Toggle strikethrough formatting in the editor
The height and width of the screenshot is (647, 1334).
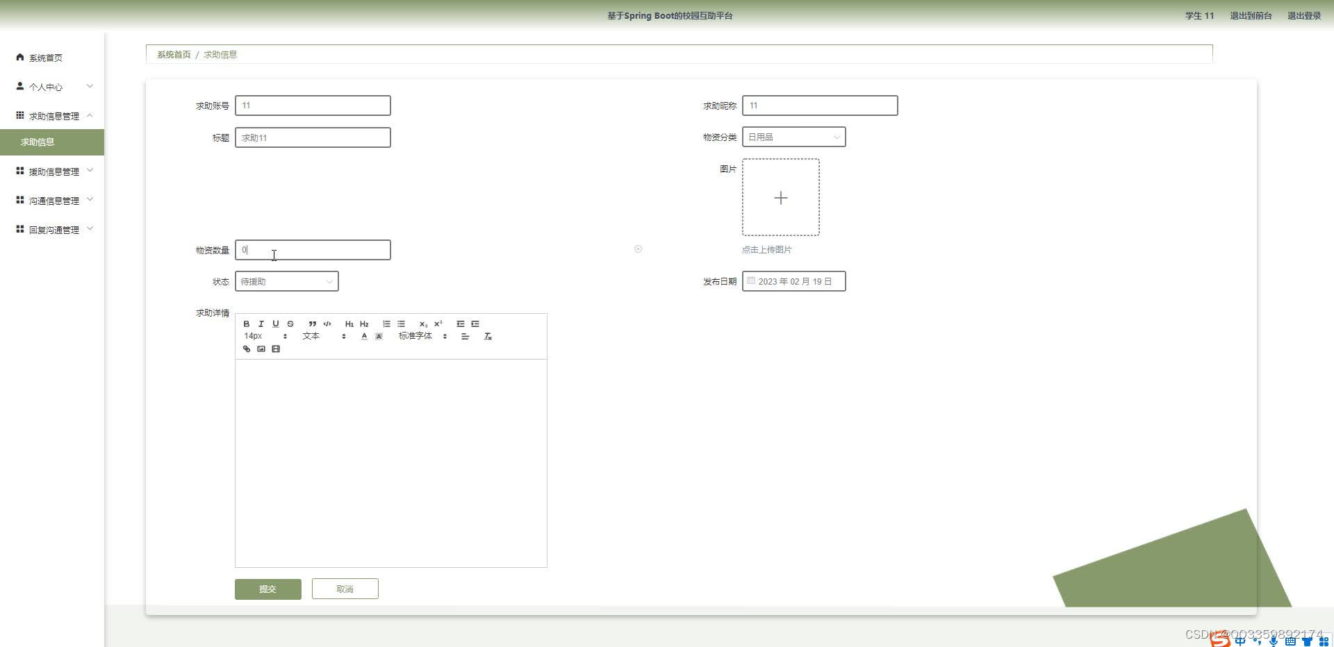coord(290,323)
